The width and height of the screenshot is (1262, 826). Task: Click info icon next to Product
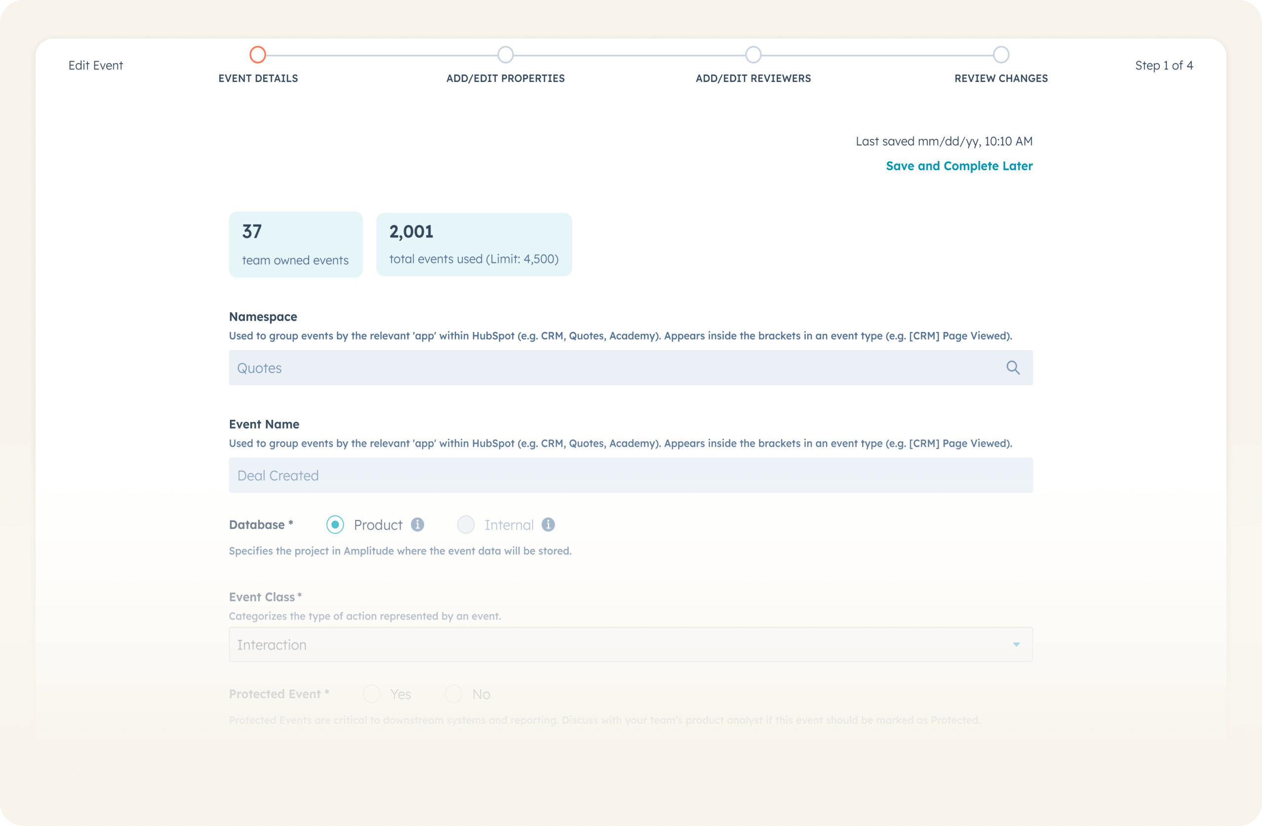point(417,525)
